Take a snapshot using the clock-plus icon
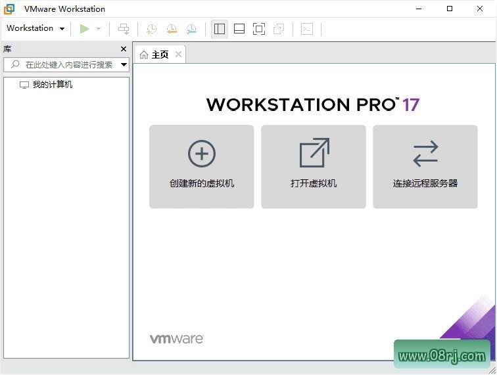The image size is (497, 375). (x=151, y=29)
